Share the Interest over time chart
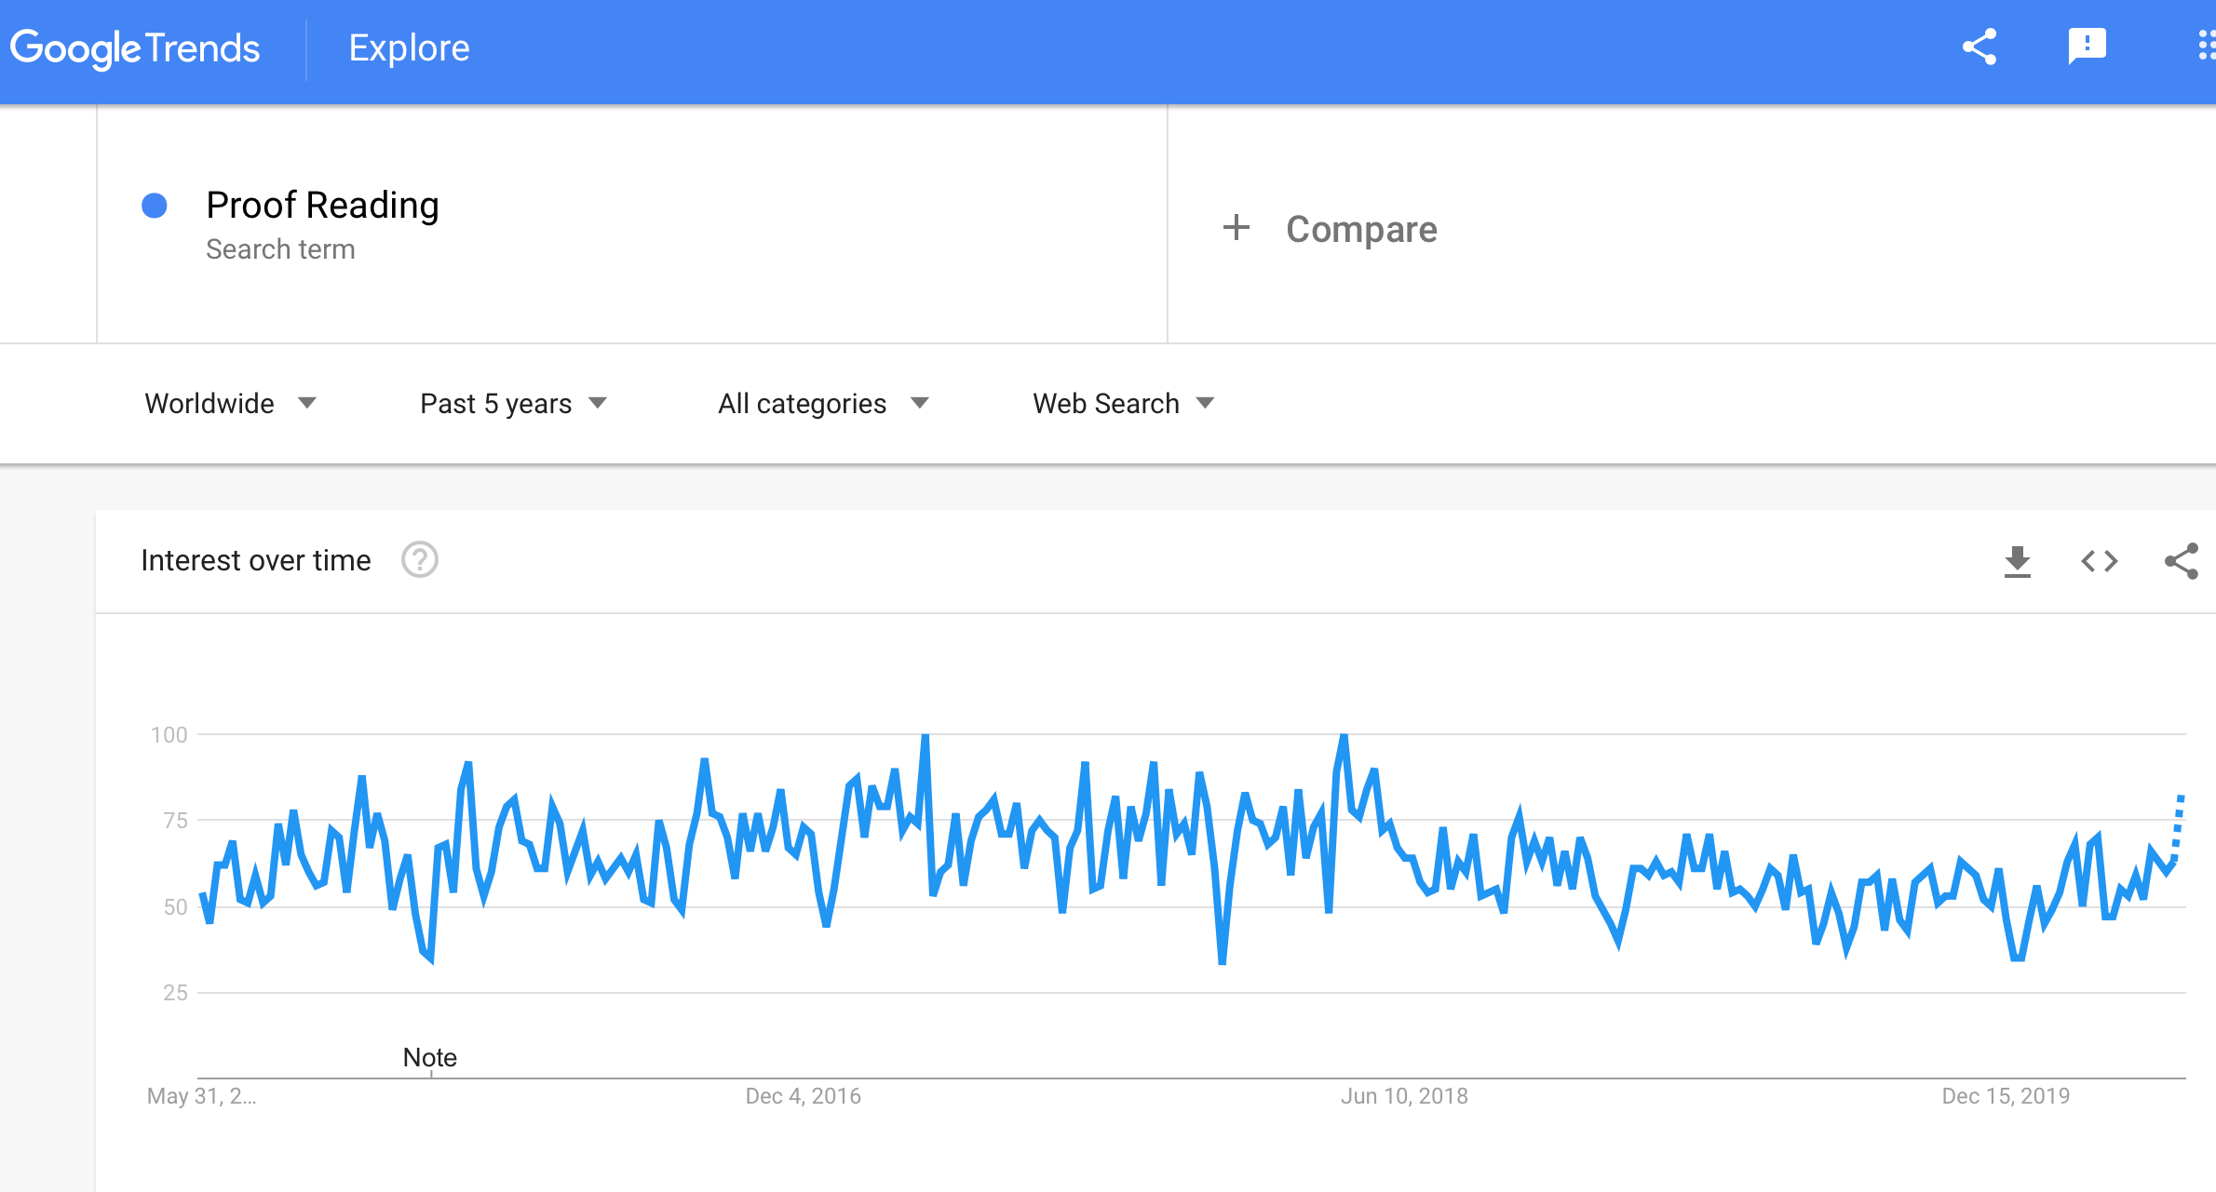The height and width of the screenshot is (1192, 2216). tap(2181, 561)
